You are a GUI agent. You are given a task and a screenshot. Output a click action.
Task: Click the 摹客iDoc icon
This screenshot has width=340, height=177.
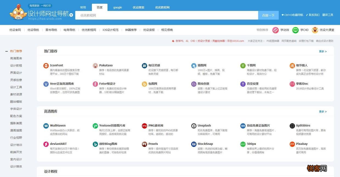(292, 84)
